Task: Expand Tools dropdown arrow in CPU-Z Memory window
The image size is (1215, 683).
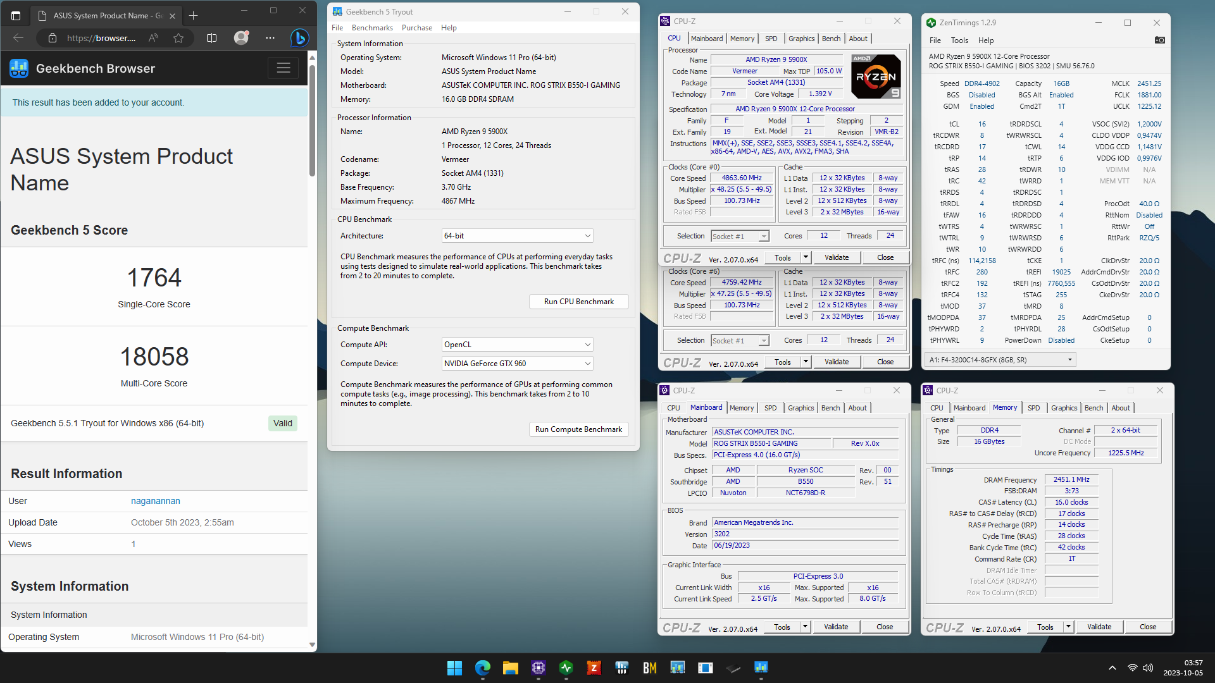Action: tap(1068, 627)
